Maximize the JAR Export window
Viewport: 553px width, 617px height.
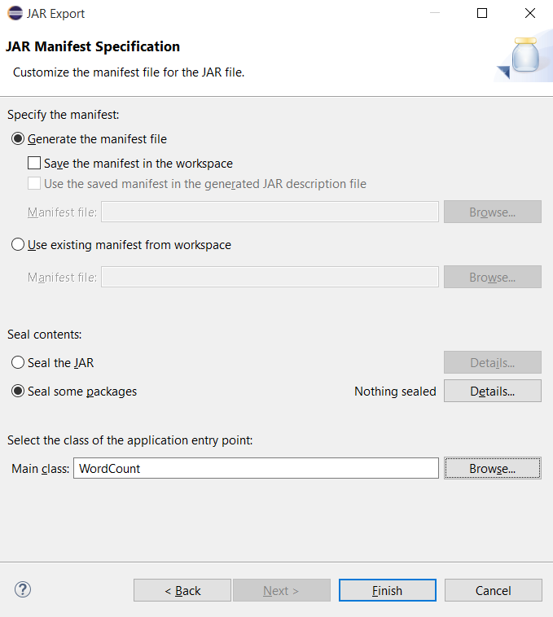[482, 13]
